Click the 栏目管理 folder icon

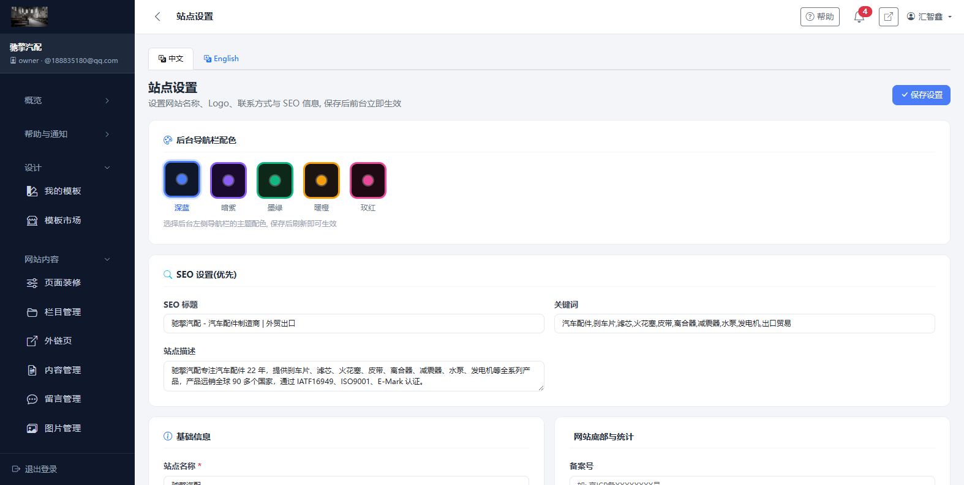(32, 312)
